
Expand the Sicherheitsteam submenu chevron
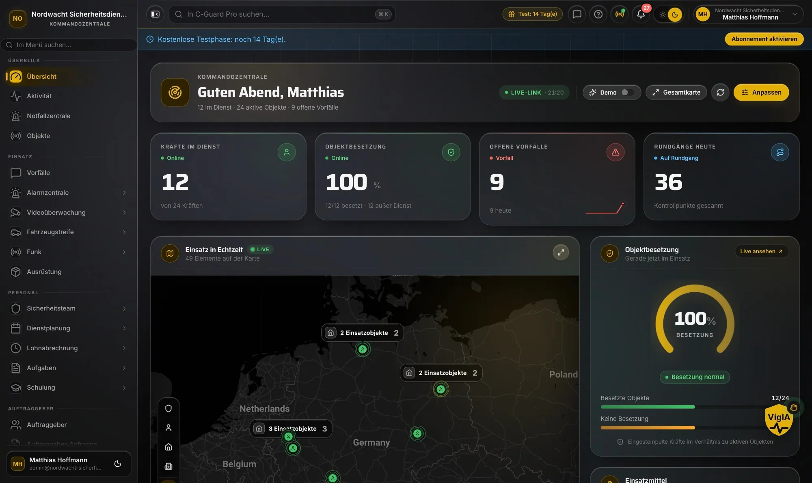(124, 308)
